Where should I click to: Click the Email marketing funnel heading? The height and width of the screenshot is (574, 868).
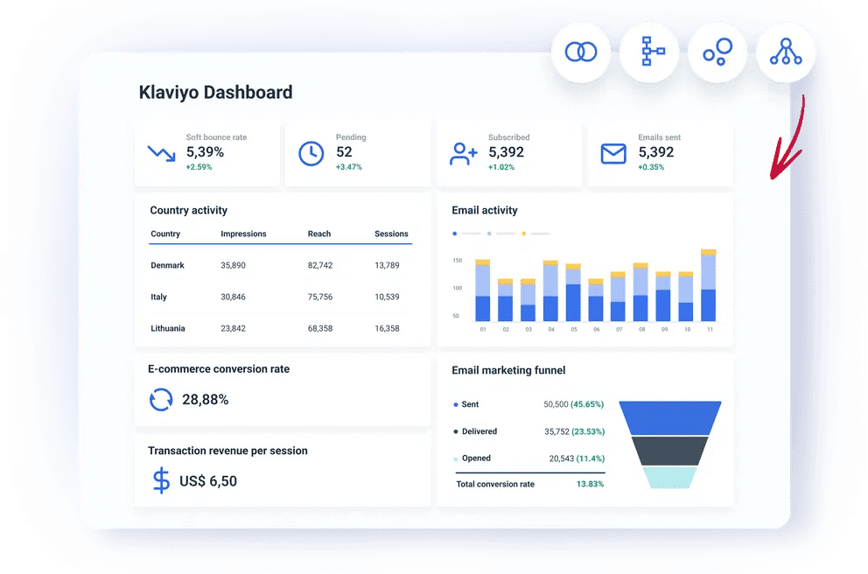(x=508, y=370)
